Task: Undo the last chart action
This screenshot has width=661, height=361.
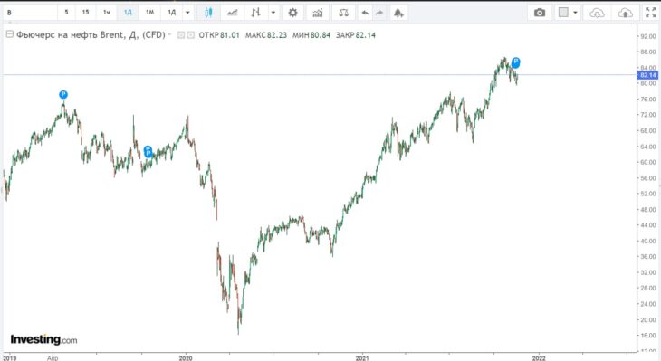Action: [365, 13]
